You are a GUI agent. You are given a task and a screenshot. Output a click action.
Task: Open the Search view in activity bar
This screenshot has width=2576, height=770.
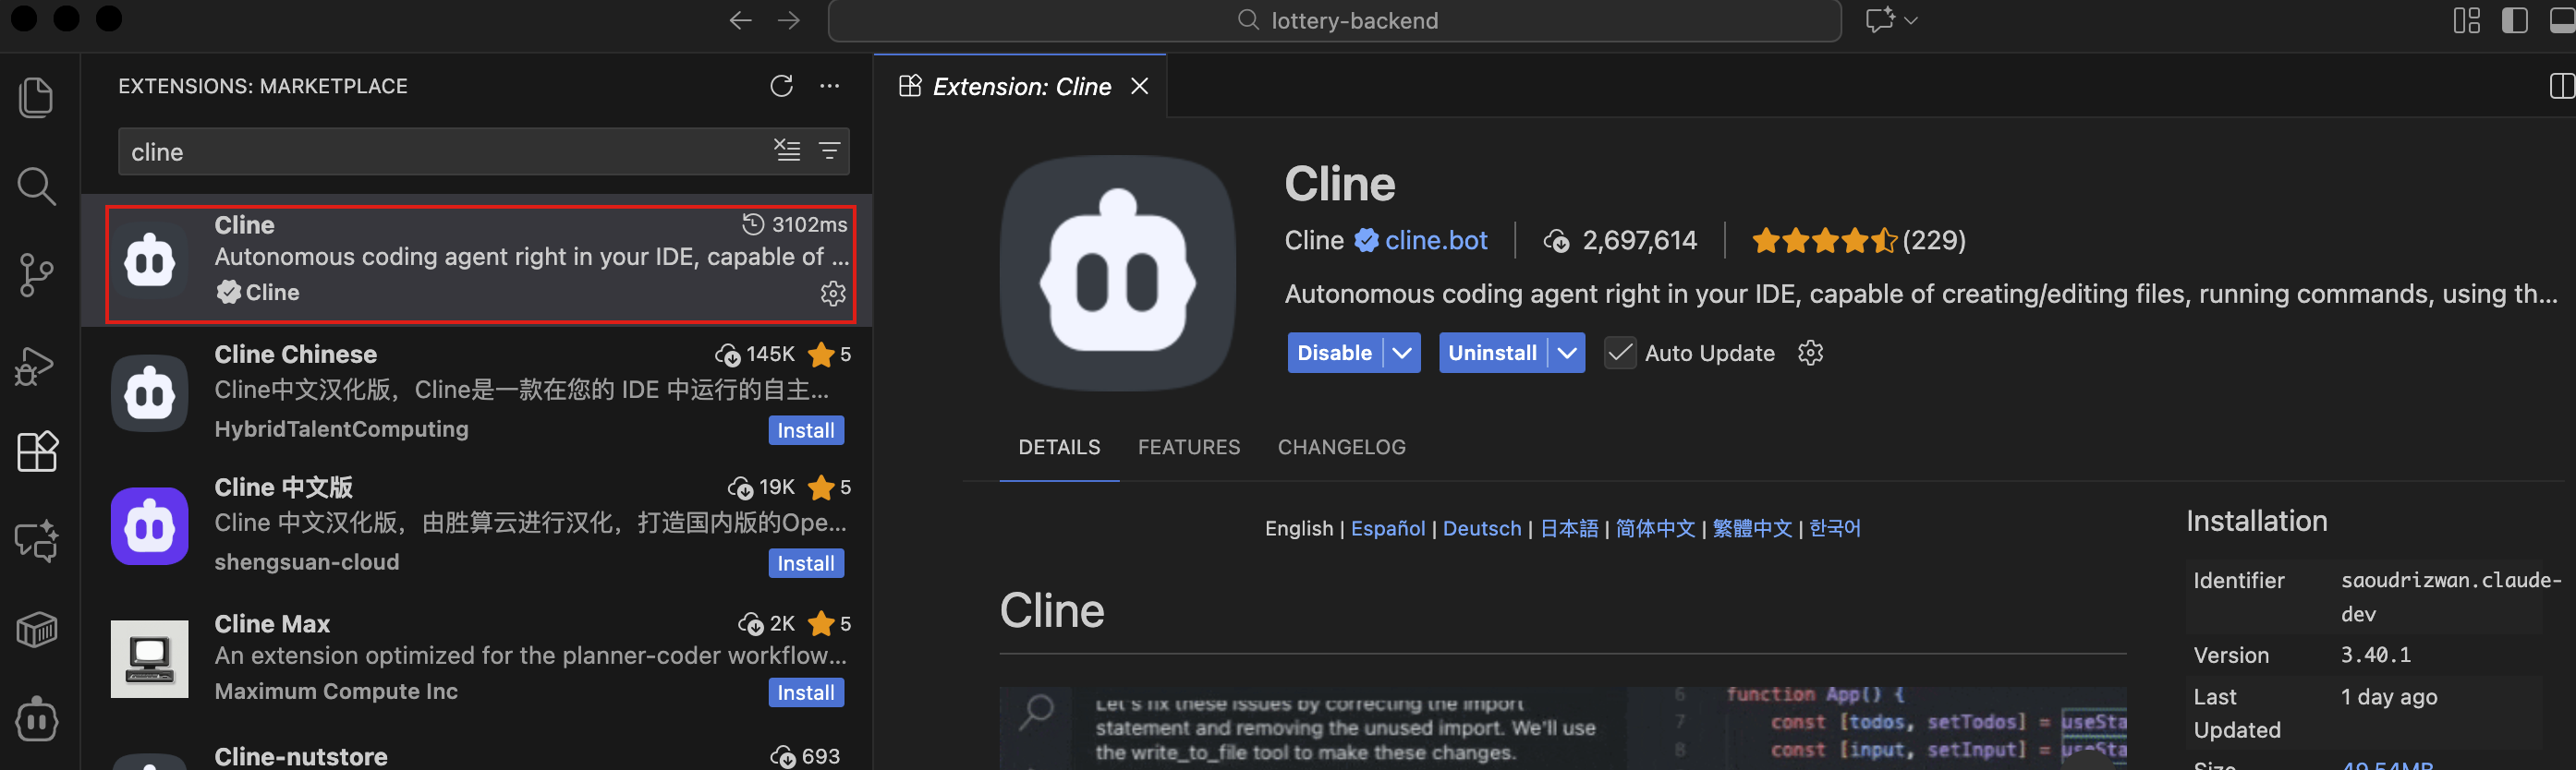tap(37, 186)
